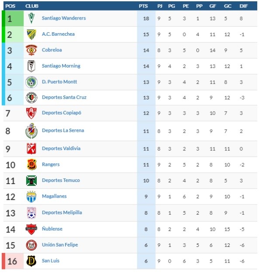Click the Santiago Wanderers club crest
This screenshot has height=280, width=262.
click(31, 18)
